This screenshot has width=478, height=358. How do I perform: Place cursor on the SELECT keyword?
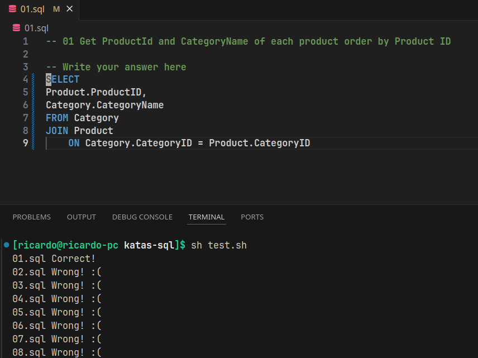coord(63,79)
